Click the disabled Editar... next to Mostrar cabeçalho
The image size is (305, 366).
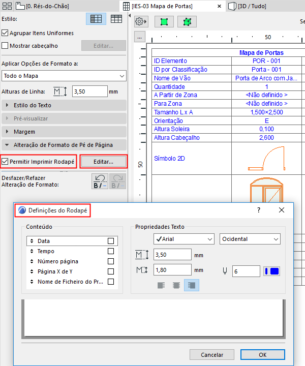point(103,46)
